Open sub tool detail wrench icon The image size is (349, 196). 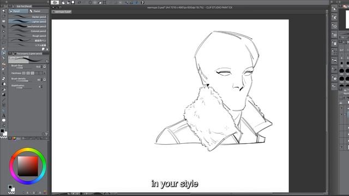[47, 134]
